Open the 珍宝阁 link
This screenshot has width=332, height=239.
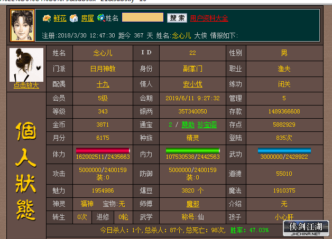pos(207,125)
